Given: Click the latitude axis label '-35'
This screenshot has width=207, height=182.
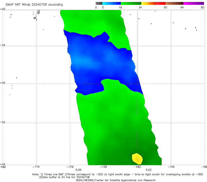Looking at the screenshot, I should [3, 122].
